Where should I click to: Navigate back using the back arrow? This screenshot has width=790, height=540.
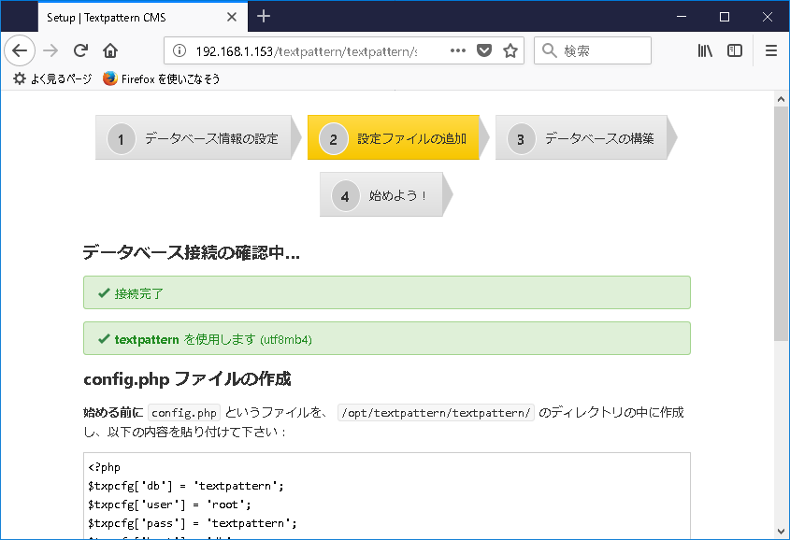[20, 50]
